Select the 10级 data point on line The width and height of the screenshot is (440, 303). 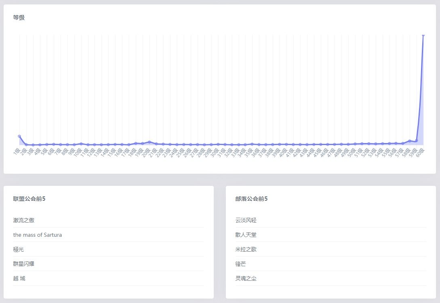(x=81, y=144)
